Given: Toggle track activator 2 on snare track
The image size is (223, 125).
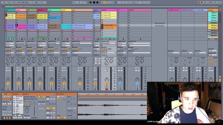Looking at the screenshot, I should click(x=18, y=84).
